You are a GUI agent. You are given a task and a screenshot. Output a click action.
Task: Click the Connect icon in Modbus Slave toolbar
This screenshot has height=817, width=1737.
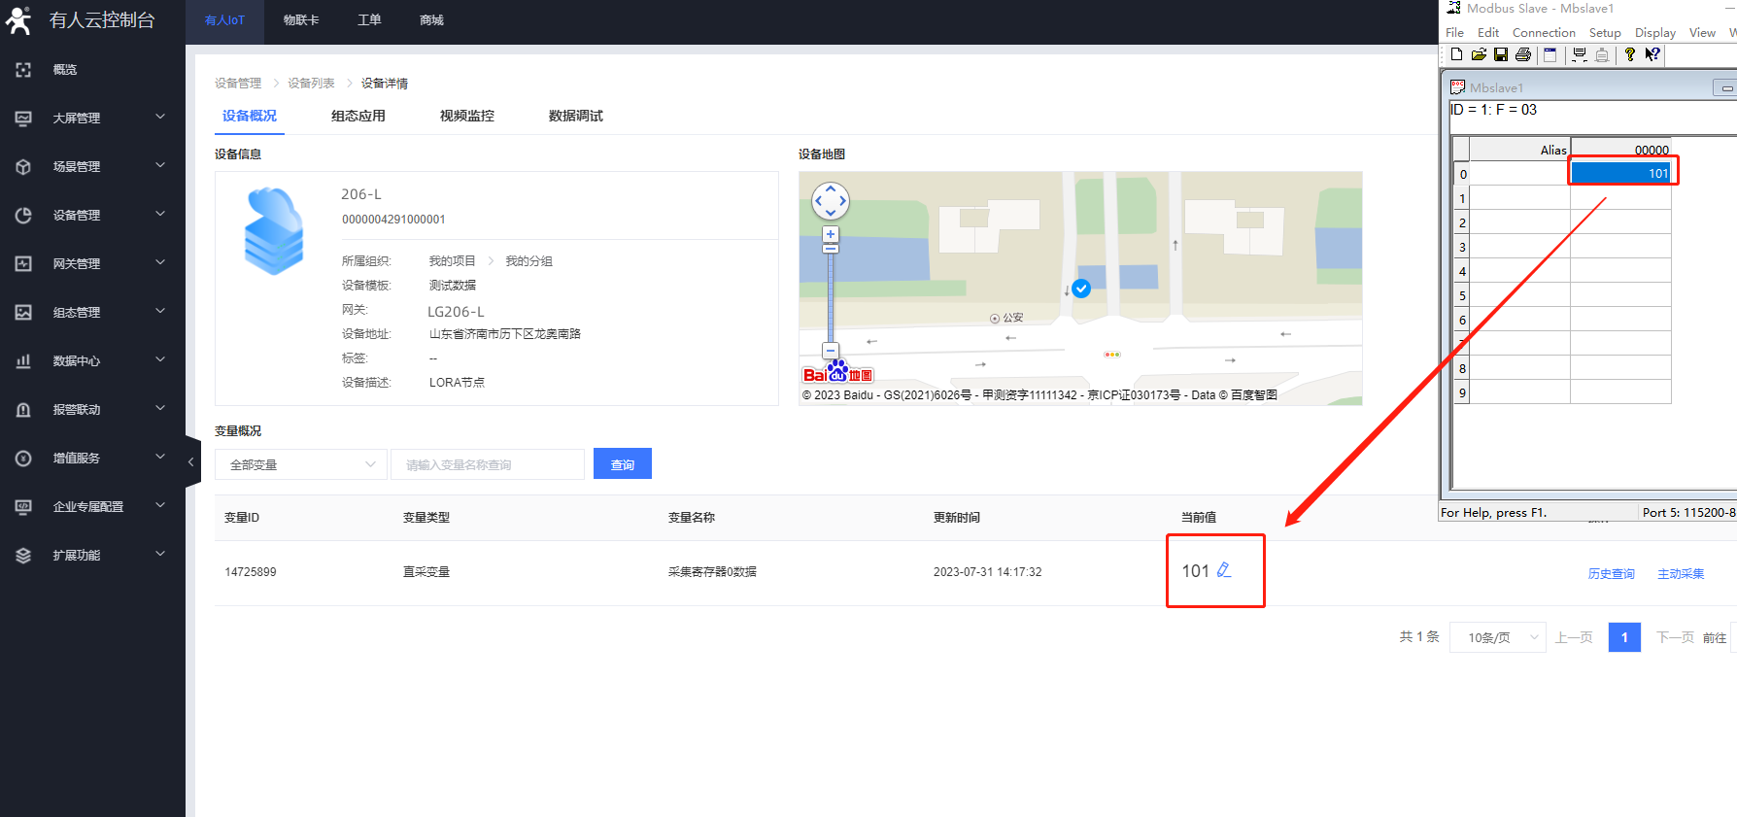pos(1580,54)
